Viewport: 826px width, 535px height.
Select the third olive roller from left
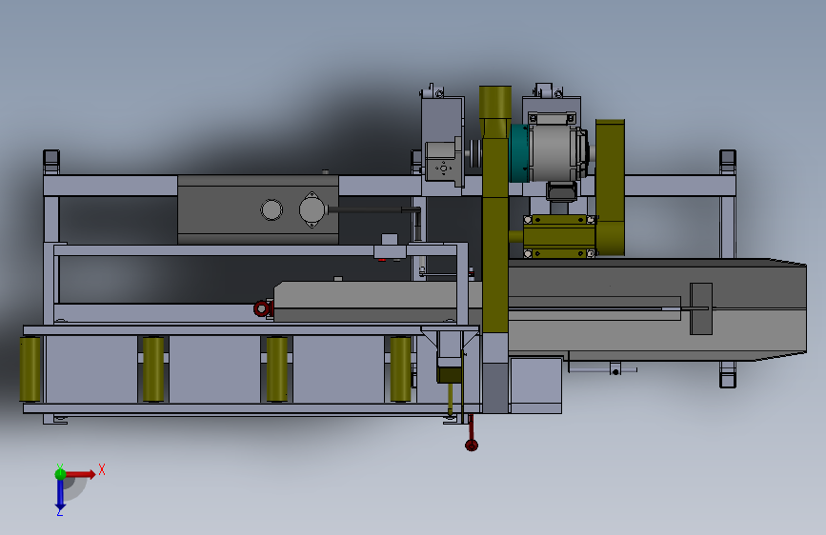pyautogui.click(x=277, y=369)
